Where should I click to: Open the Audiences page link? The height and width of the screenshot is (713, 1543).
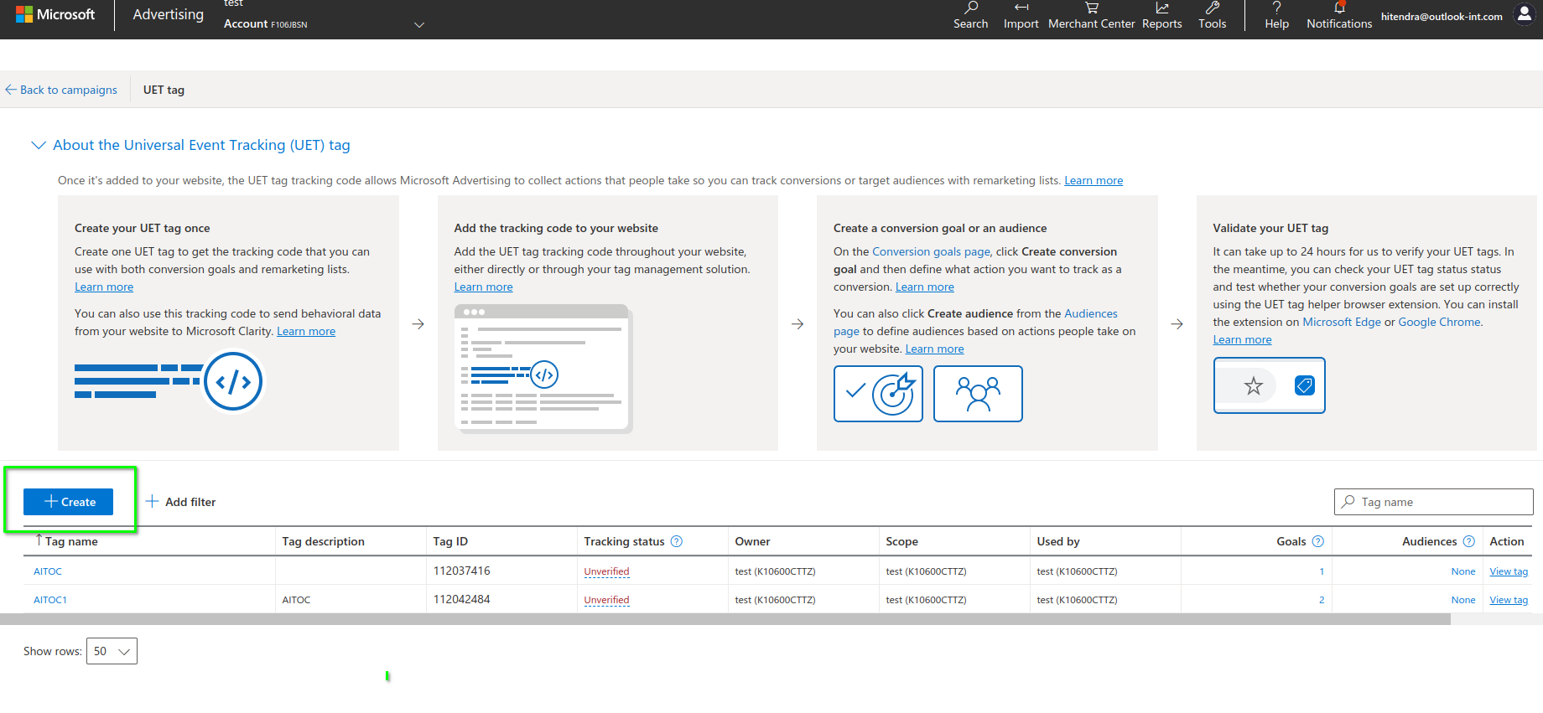pyautogui.click(x=1090, y=313)
